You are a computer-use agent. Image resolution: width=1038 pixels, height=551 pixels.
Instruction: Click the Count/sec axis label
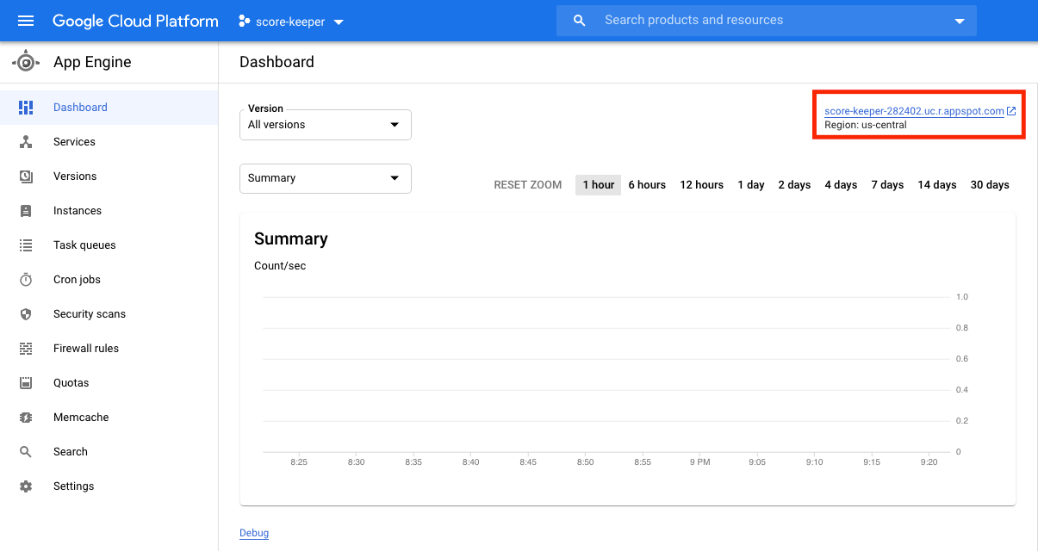click(x=280, y=266)
